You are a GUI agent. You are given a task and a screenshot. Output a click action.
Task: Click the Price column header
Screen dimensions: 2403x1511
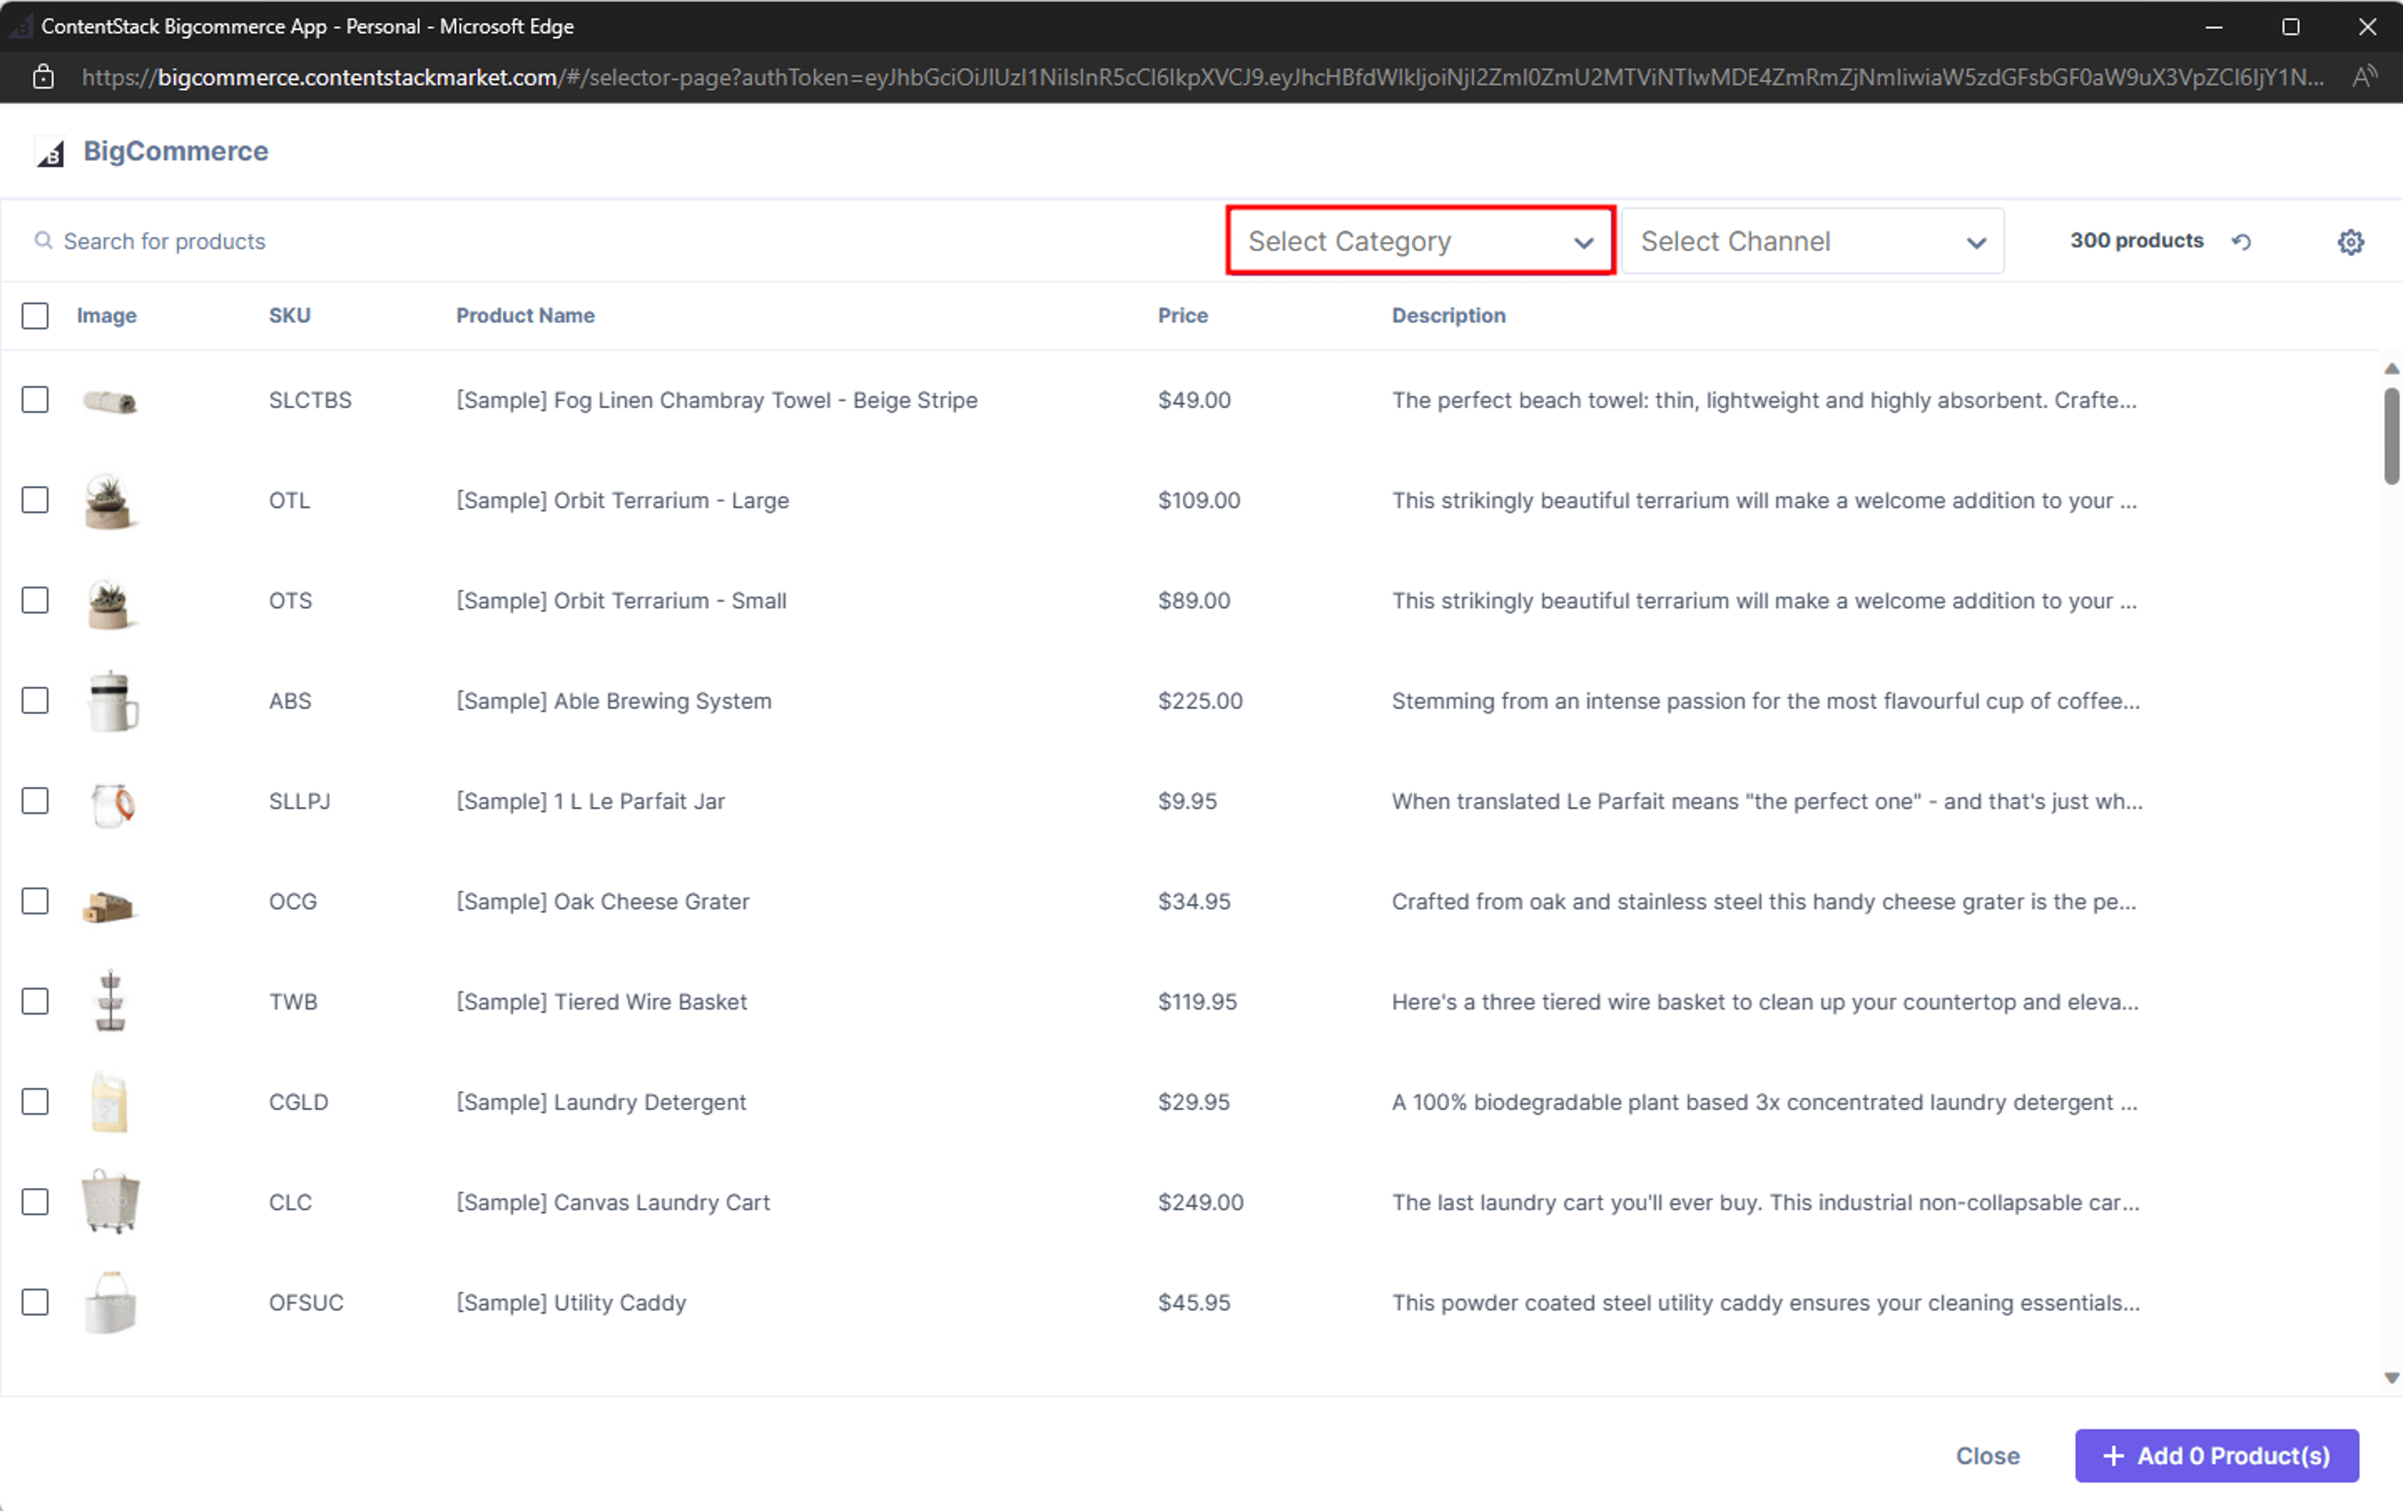point(1183,315)
